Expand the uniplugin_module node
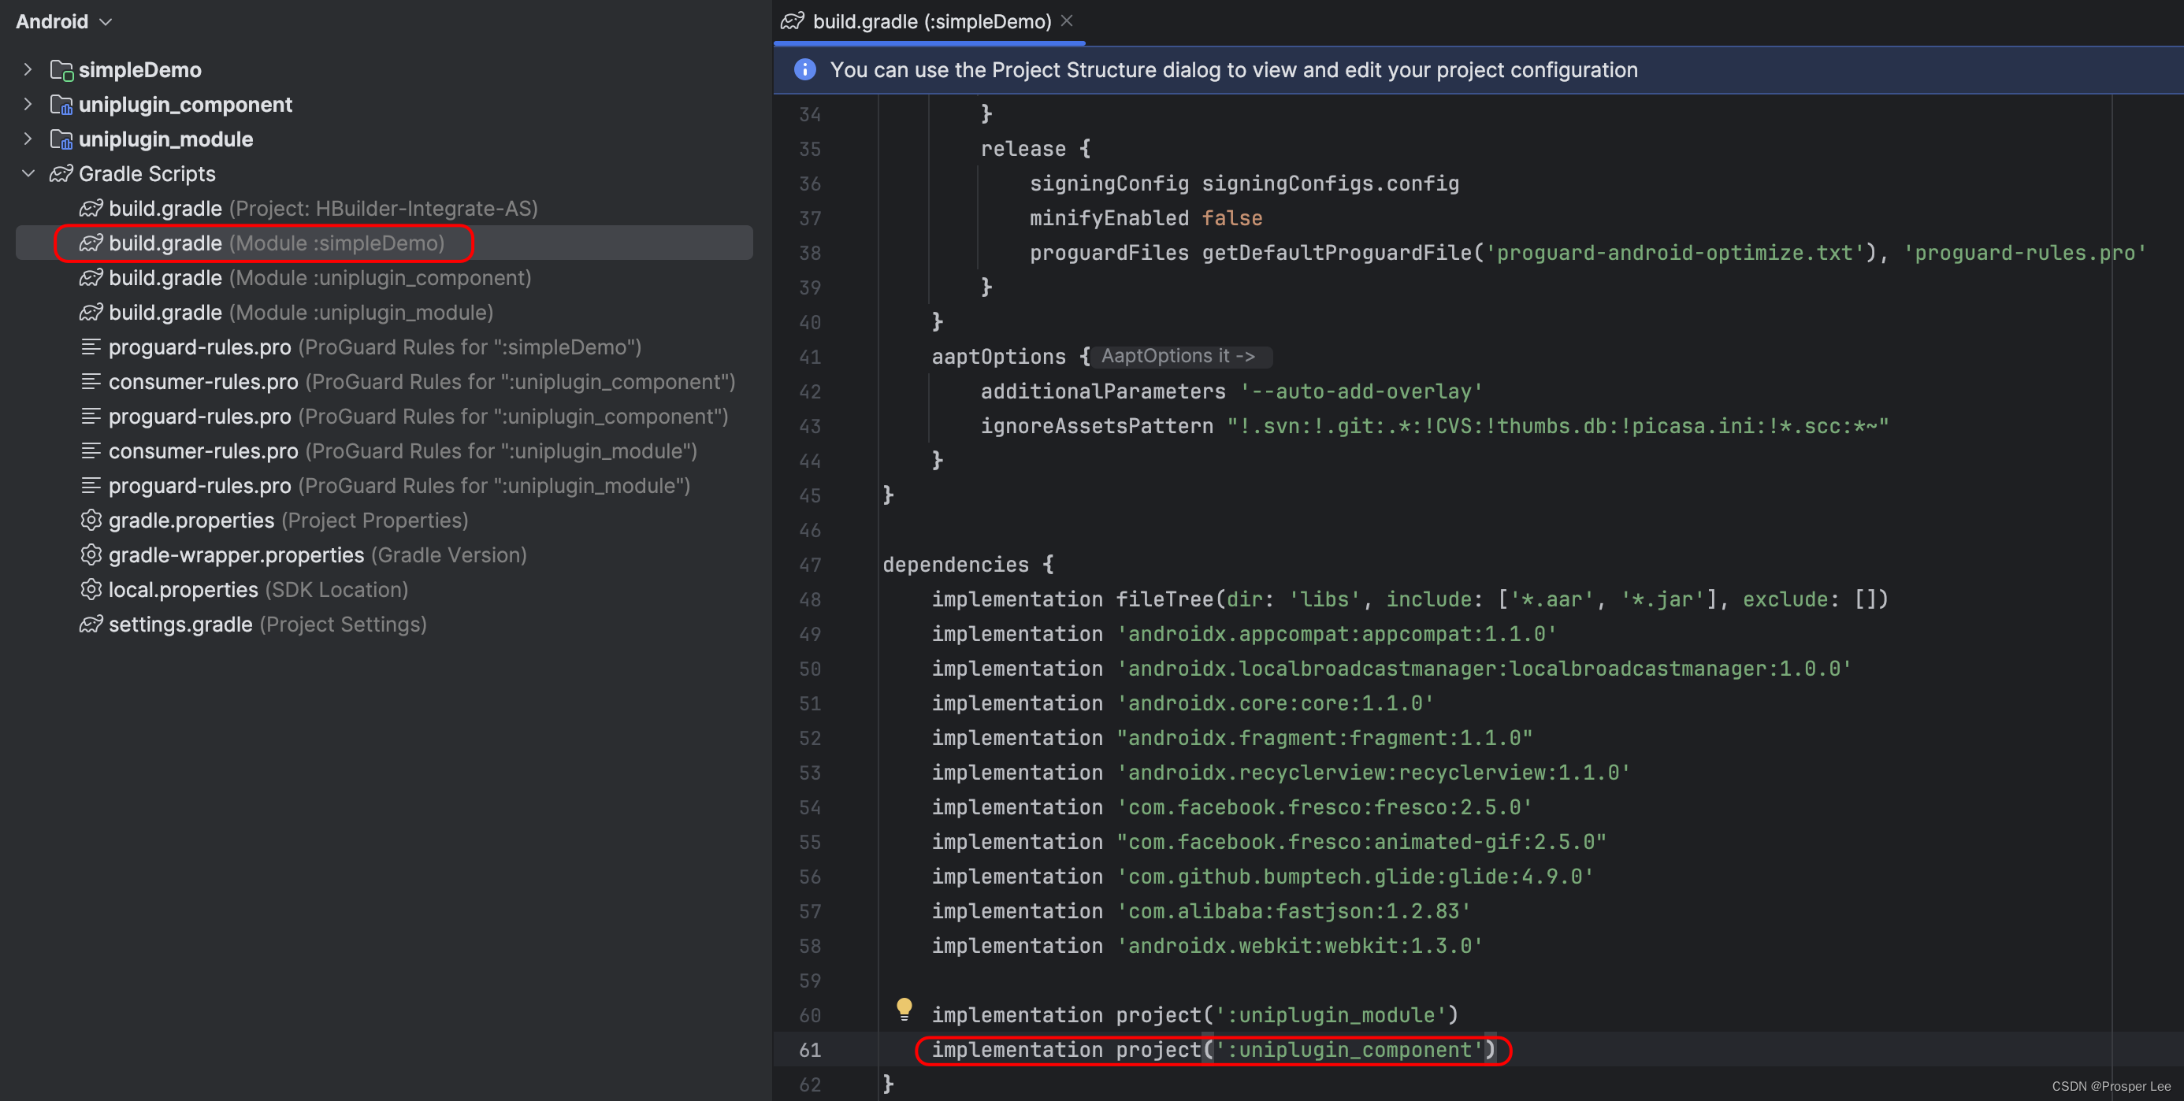 click(28, 139)
